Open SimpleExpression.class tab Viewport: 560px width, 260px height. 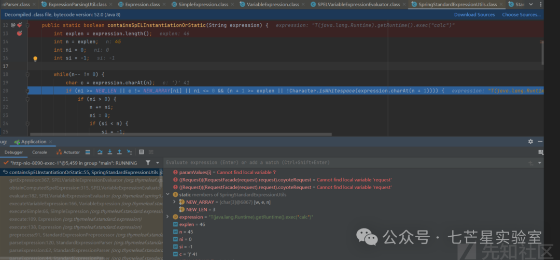click(204, 4)
